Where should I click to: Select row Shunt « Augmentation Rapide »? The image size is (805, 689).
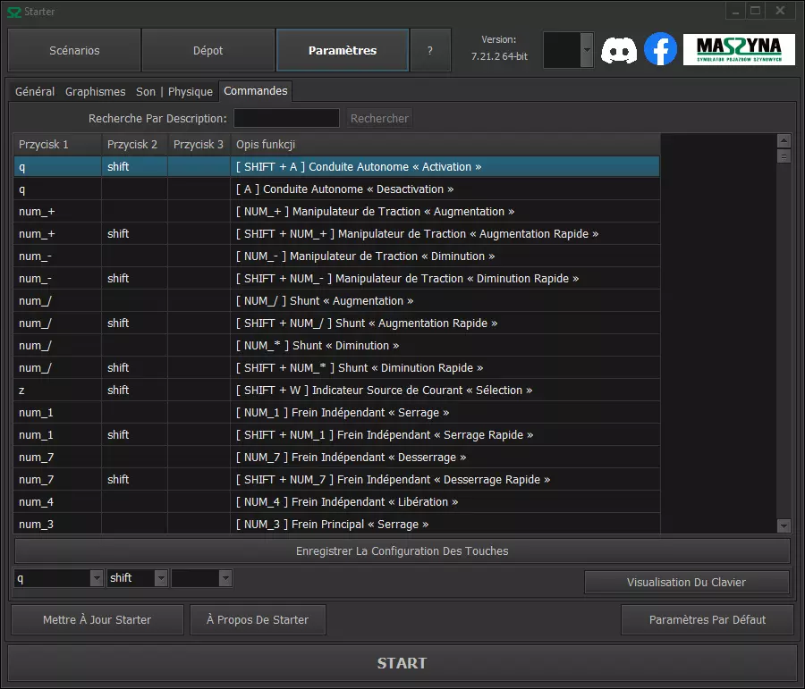pos(337,323)
